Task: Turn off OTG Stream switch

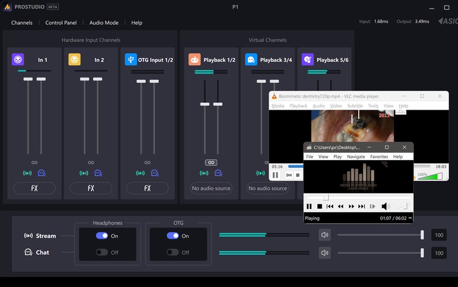Action: [173, 236]
